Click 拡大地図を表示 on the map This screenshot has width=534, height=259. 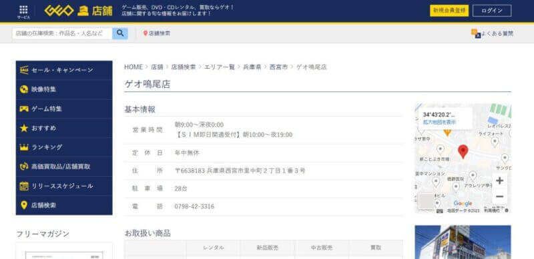click(439, 122)
